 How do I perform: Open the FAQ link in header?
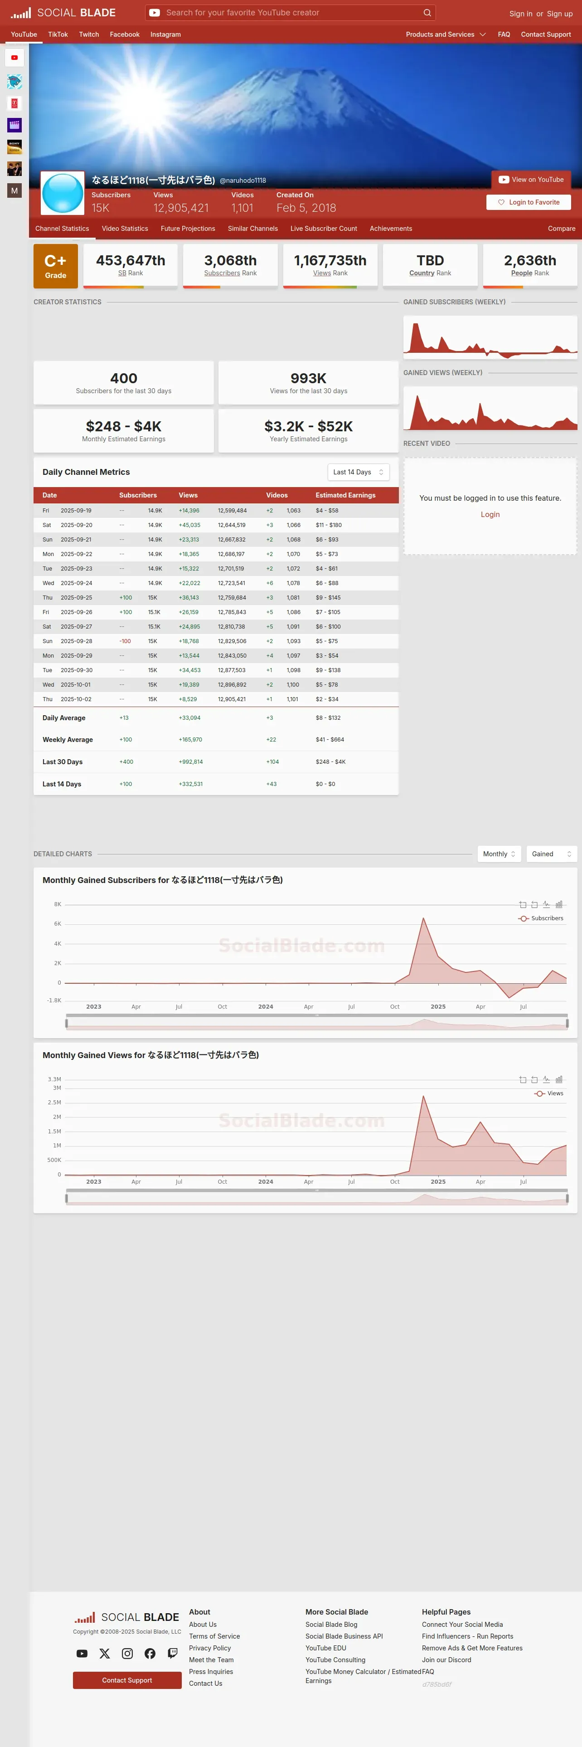[504, 34]
